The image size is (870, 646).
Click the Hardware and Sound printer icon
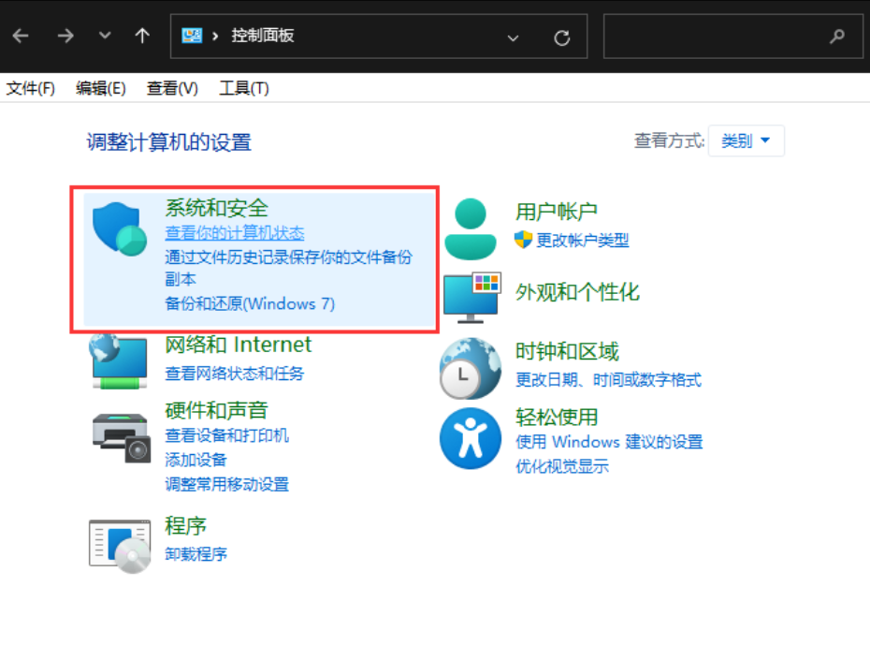tap(121, 435)
